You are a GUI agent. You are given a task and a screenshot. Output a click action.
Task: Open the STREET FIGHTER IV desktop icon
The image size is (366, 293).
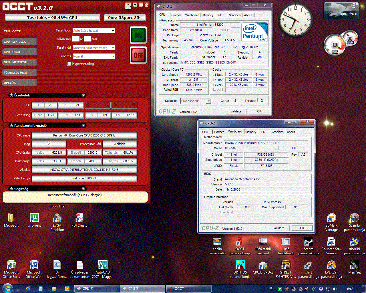pyautogui.click(x=286, y=269)
